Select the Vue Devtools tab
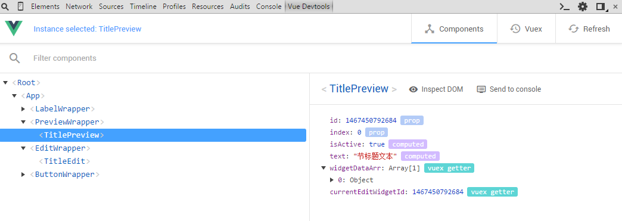The height and width of the screenshot is (221, 622). 309,7
